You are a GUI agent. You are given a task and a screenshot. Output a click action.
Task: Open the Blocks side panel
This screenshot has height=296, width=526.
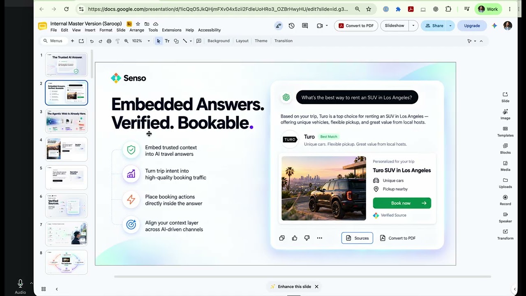[505, 149]
